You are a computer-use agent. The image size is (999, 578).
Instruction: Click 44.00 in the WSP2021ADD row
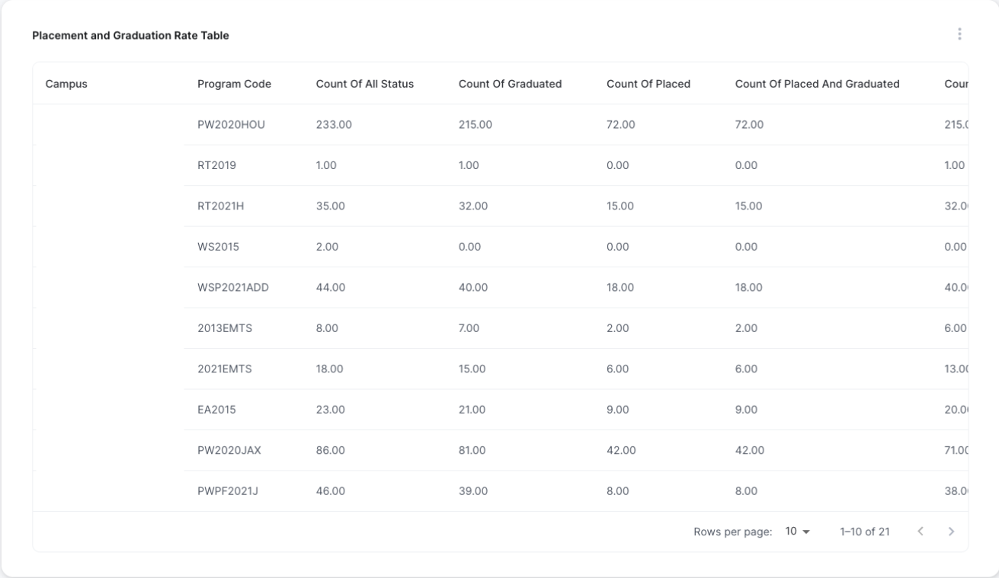[331, 287]
